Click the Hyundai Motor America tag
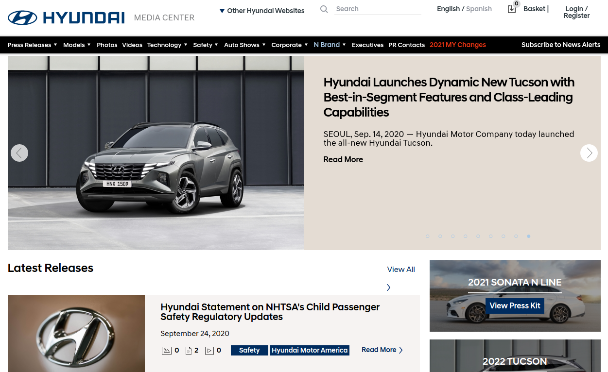This screenshot has height=372, width=608. (x=310, y=350)
